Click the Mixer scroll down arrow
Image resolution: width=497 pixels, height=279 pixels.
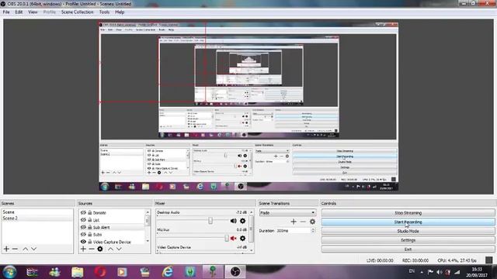pos(252,250)
